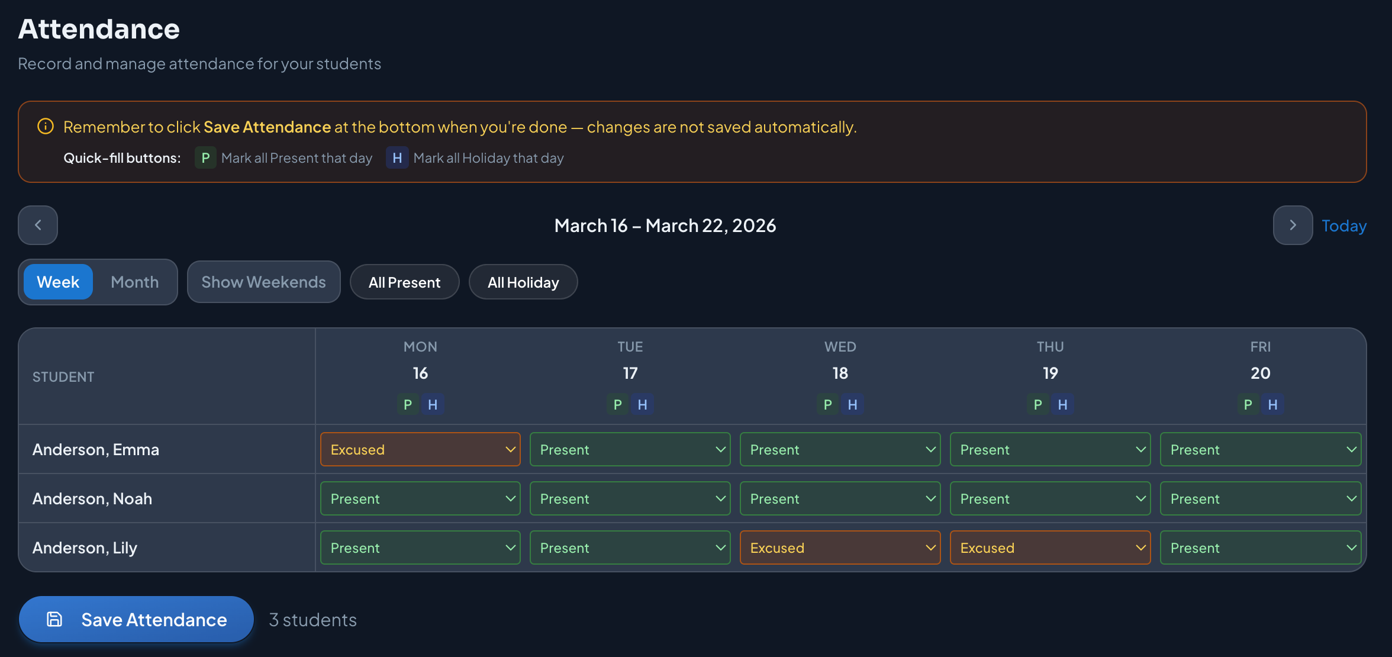Mark all Holiday for Monday 16

tap(433, 404)
